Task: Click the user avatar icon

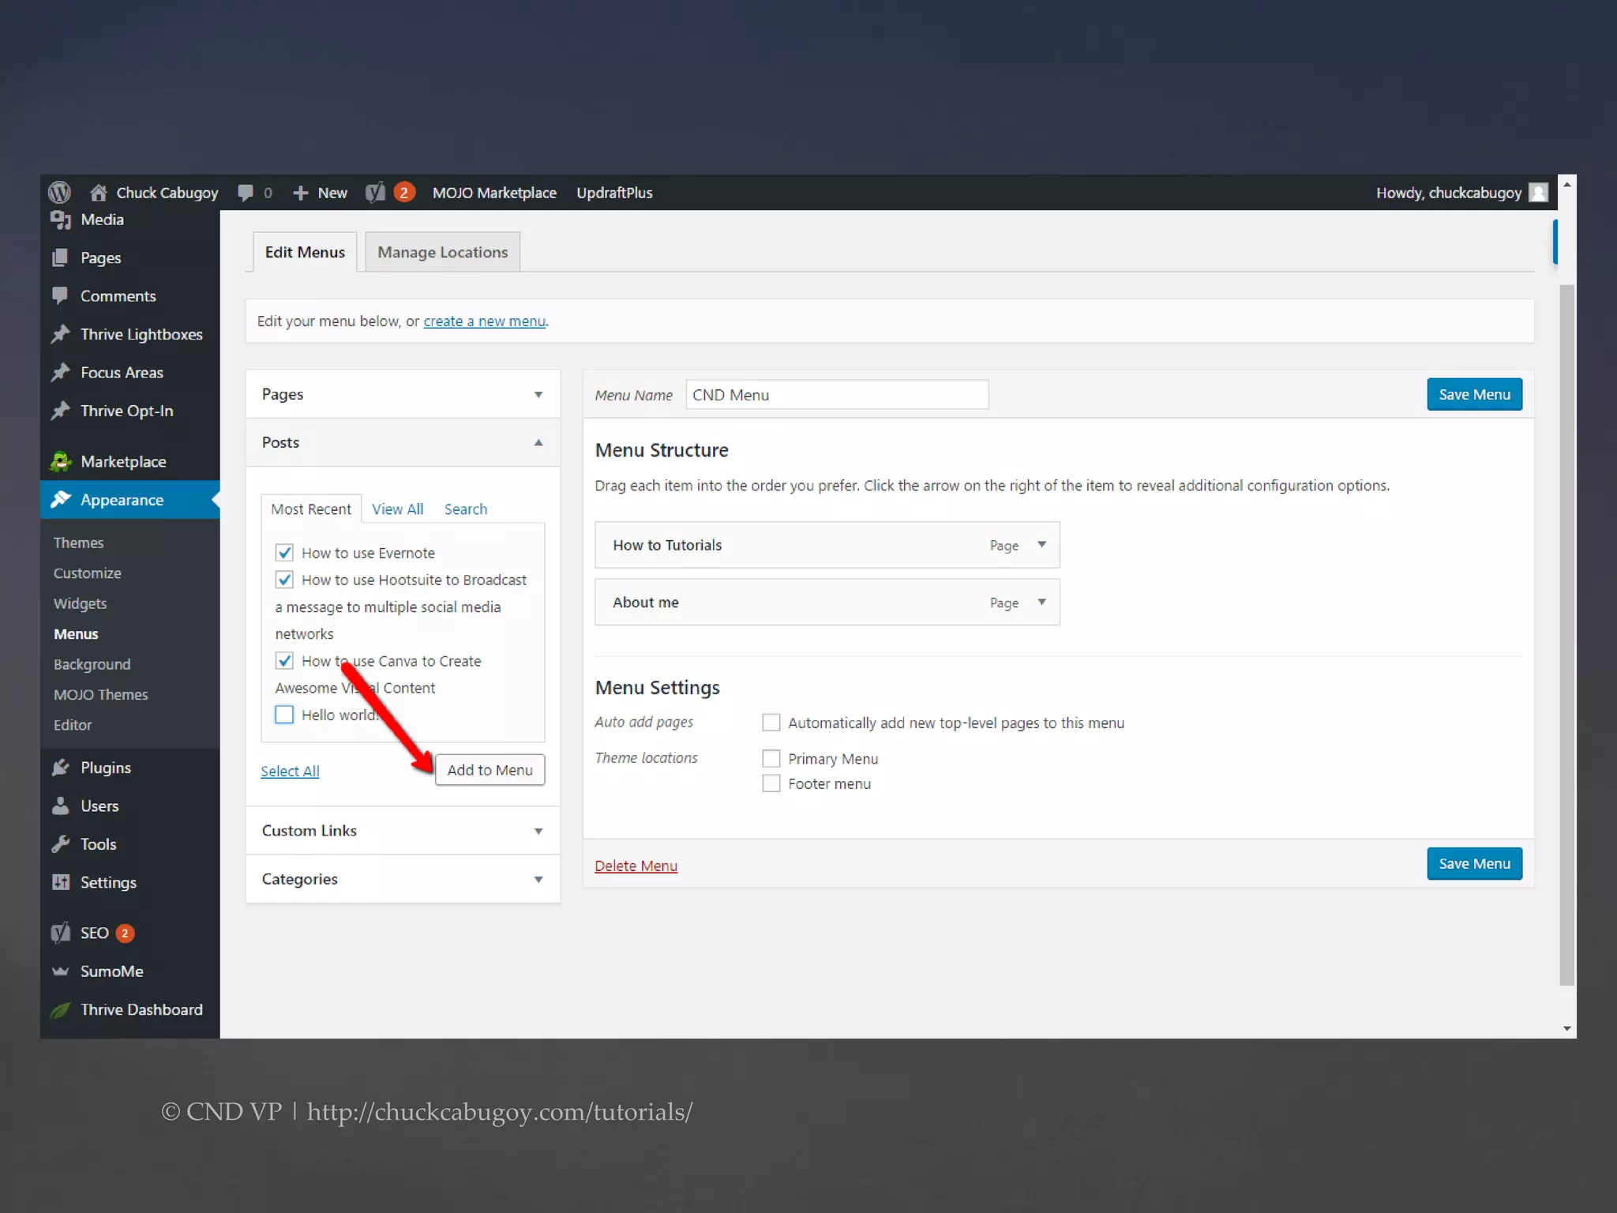Action: tap(1538, 193)
